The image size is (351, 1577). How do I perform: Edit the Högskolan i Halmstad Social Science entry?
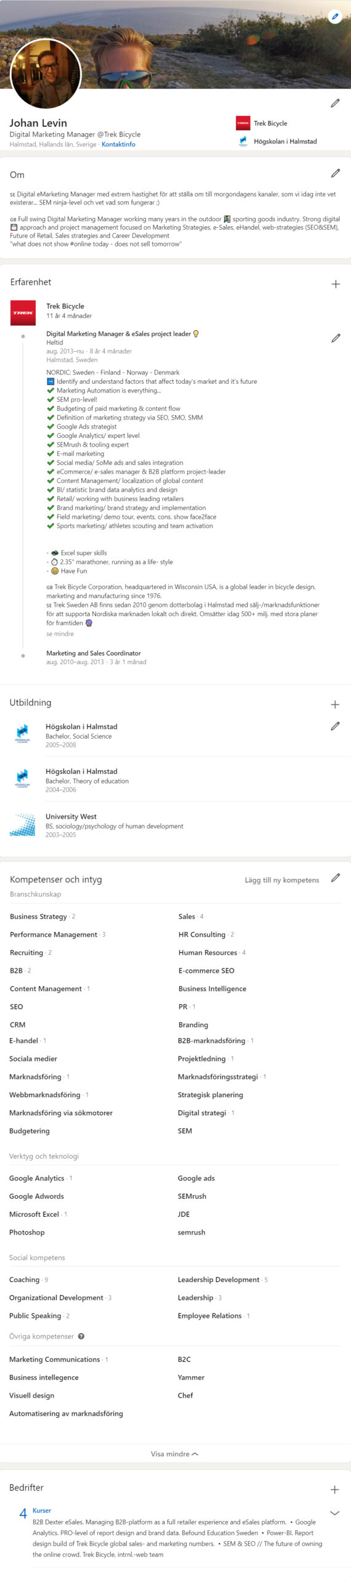(x=335, y=726)
